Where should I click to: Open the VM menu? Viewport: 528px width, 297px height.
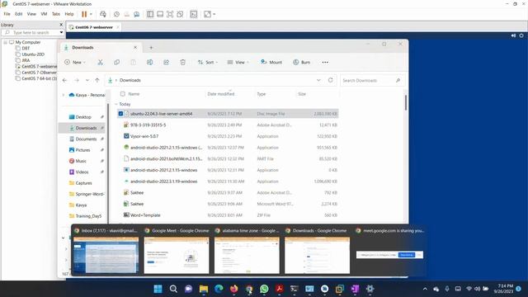[x=44, y=14]
